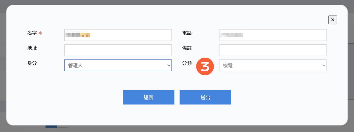
Task: Focus the 名字 text field
Action: click(118, 35)
